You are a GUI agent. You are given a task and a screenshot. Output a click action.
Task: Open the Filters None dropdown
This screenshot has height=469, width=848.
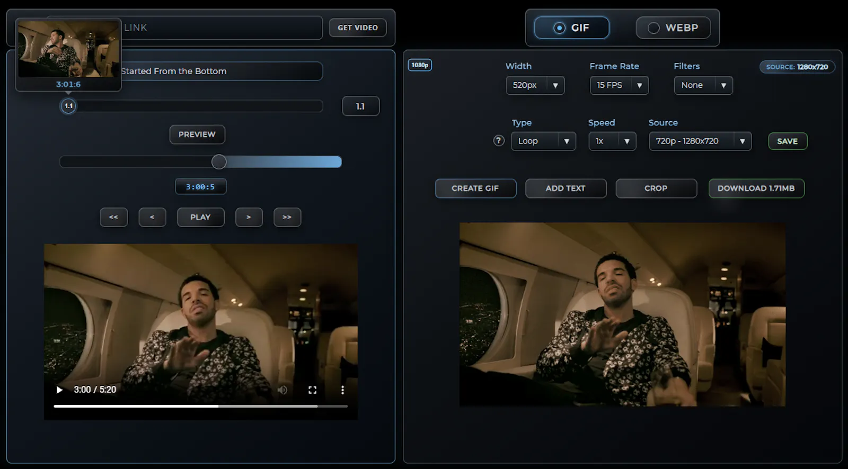[703, 85]
